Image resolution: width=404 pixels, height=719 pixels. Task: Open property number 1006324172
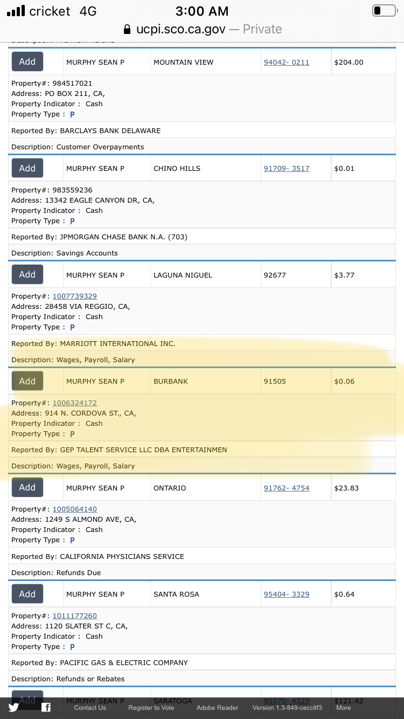pos(75,403)
